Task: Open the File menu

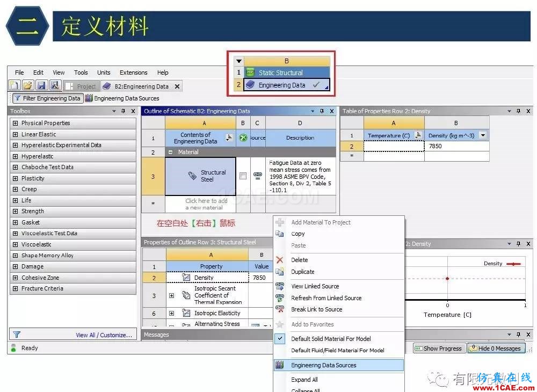Action: 19,72
